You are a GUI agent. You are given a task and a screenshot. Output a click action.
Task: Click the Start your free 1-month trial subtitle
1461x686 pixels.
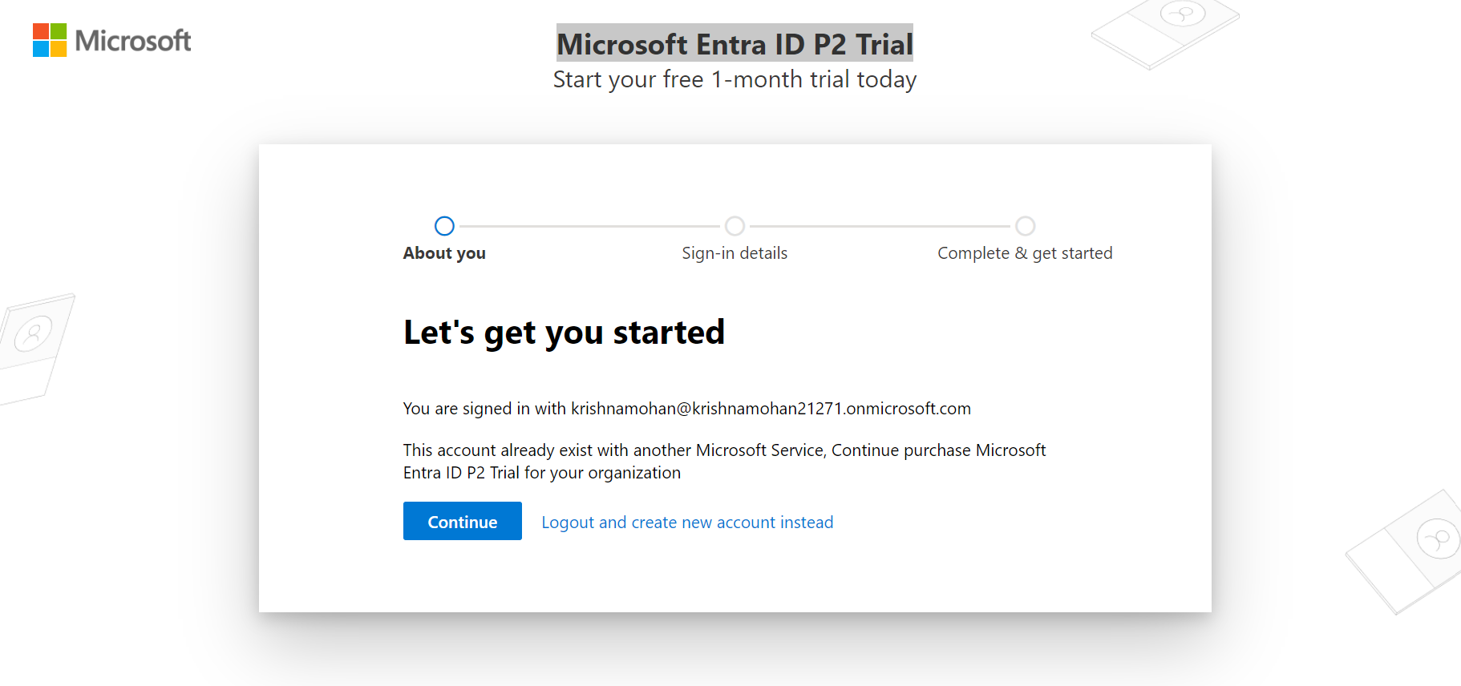(735, 79)
